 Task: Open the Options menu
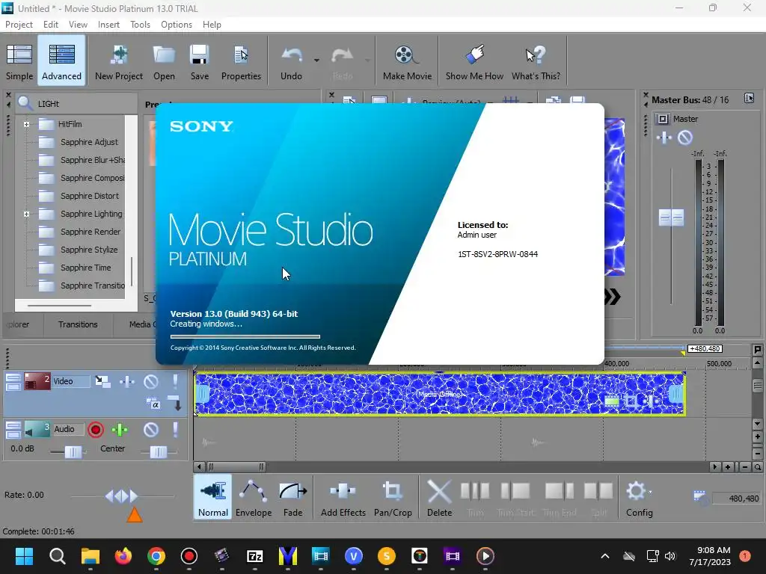pos(177,25)
